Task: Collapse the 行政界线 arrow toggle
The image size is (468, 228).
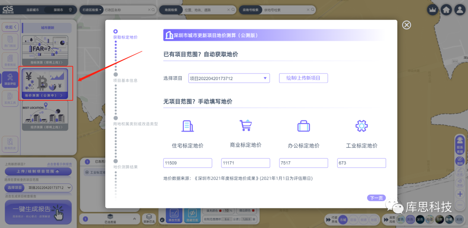Action: point(328,220)
